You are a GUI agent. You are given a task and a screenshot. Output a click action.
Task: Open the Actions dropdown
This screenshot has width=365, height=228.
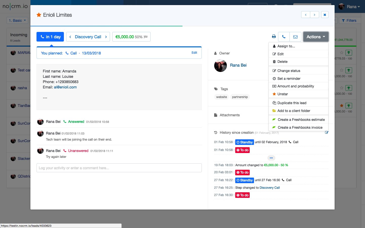[316, 37]
